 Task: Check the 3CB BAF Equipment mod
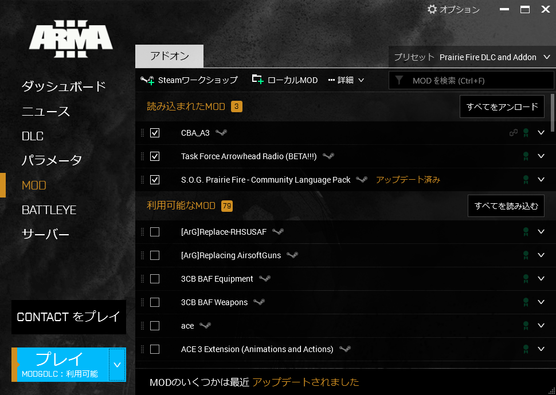(155, 279)
